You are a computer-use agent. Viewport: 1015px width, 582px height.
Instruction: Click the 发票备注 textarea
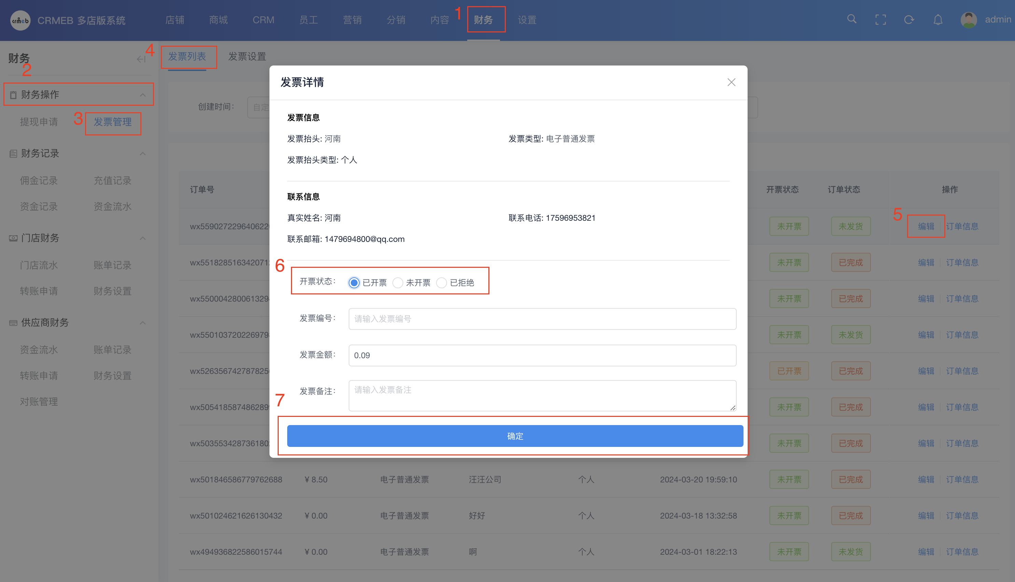point(542,395)
